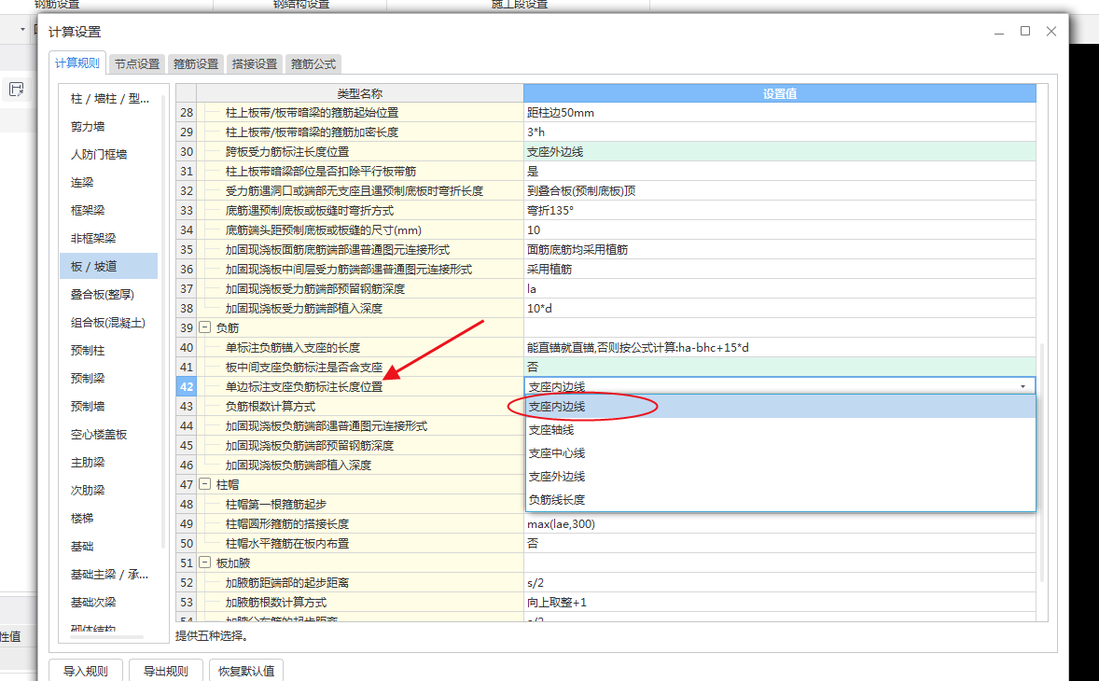
Task: Select 组合板(混凝土) in the component list
Action: tap(109, 322)
